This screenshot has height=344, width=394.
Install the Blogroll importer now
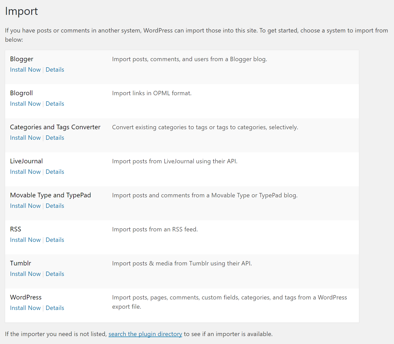pos(25,104)
